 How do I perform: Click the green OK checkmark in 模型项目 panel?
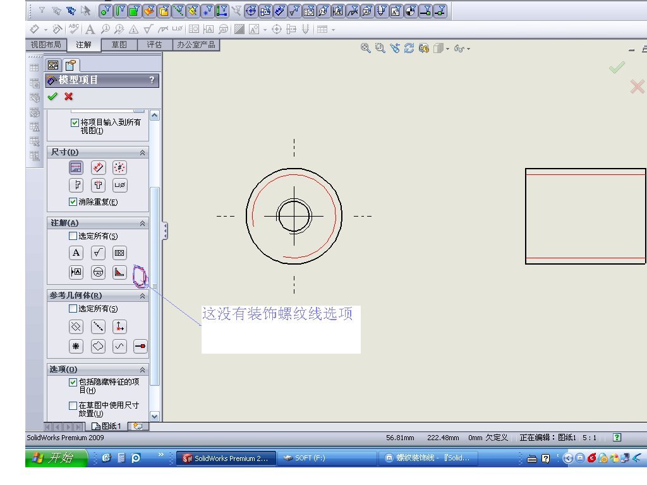52,97
